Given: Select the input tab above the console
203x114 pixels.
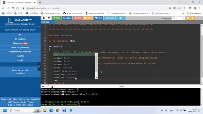Looking at the screenshot, I should coord(122,86).
